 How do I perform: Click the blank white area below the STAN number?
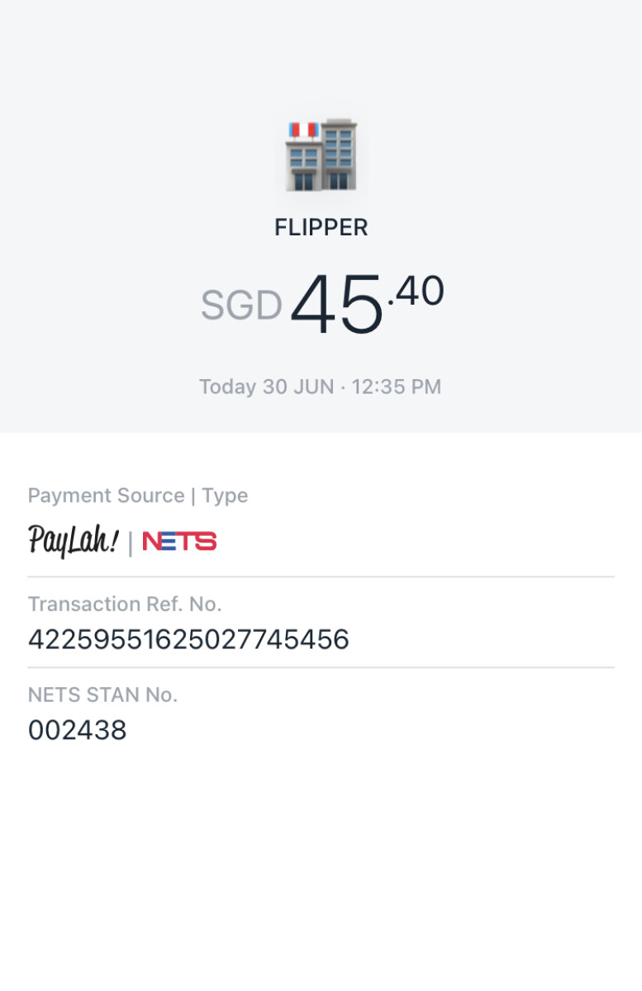[321, 867]
